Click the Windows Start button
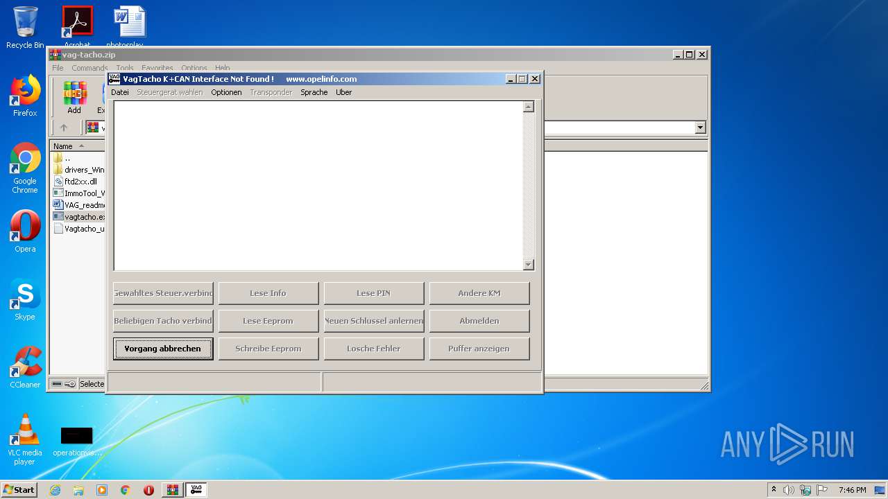888x499 pixels. (x=19, y=489)
